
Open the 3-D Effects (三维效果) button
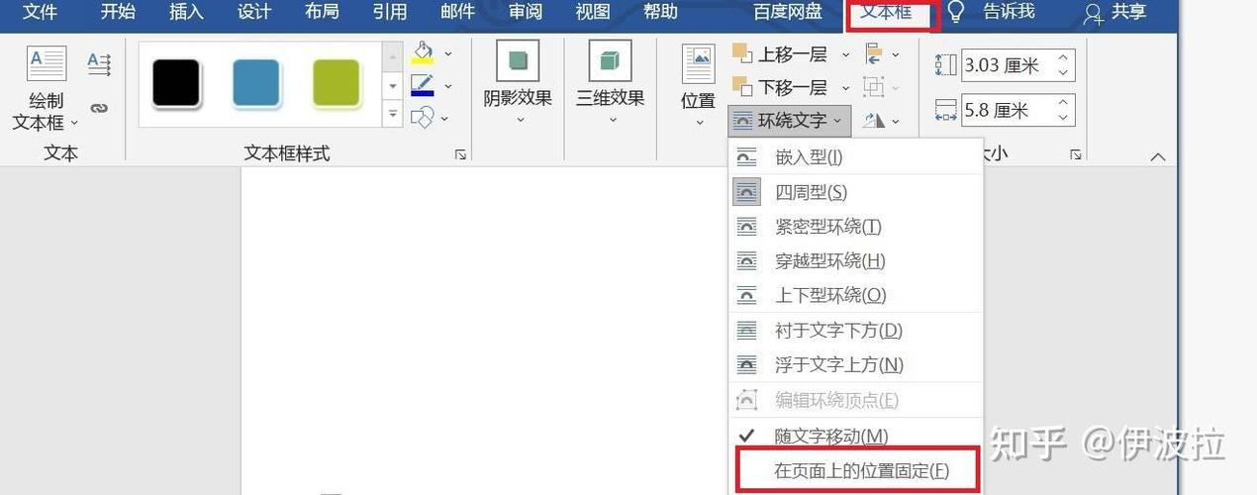(611, 83)
